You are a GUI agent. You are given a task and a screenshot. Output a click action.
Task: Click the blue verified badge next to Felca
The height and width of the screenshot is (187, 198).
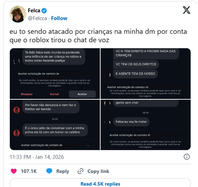[44, 11]
